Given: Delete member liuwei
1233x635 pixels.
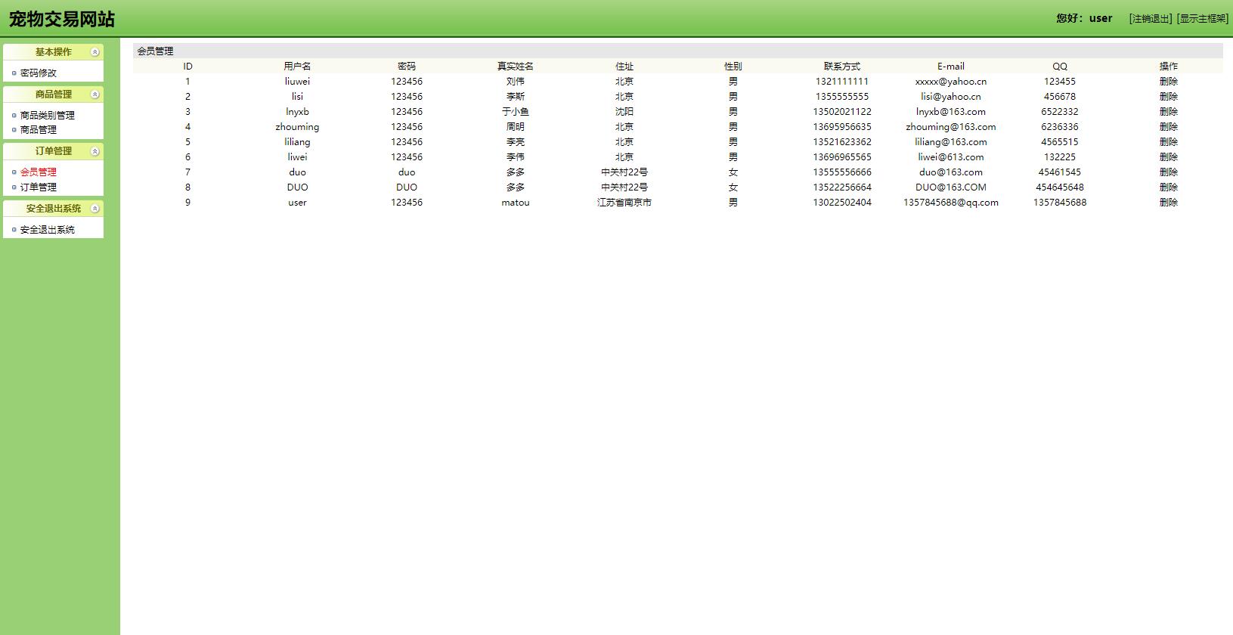Looking at the screenshot, I should tap(1168, 82).
